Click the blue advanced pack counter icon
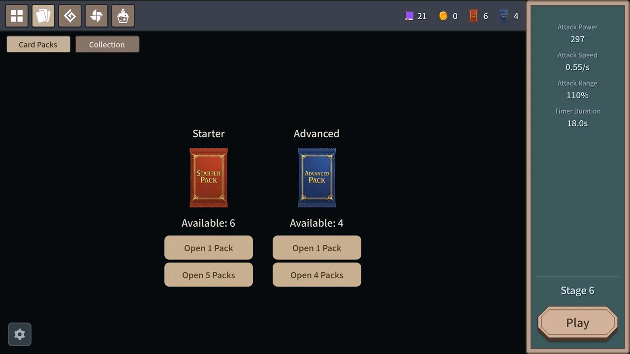 [x=504, y=16]
